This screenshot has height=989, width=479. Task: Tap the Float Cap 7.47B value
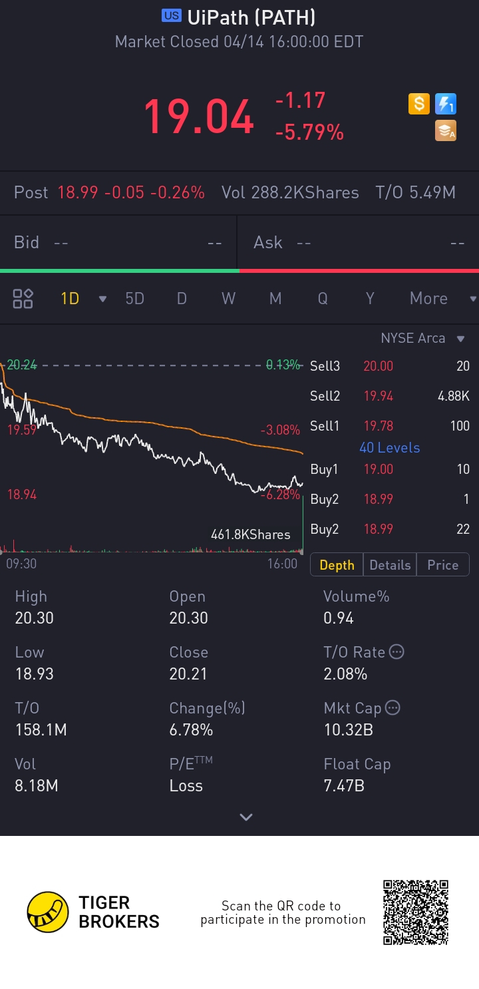(x=344, y=786)
